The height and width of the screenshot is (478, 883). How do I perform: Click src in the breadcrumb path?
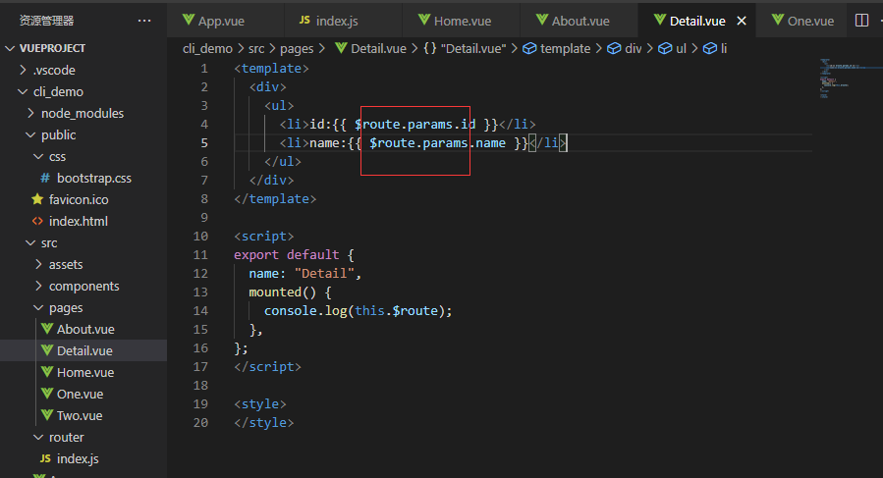[256, 49]
